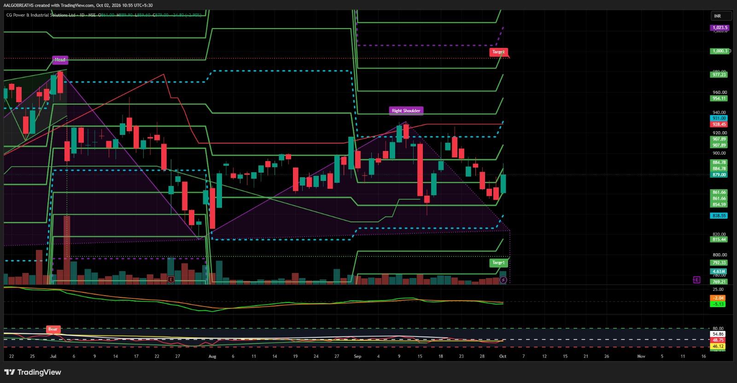
Task: Select the Oct date on time axis
Action: click(503, 356)
